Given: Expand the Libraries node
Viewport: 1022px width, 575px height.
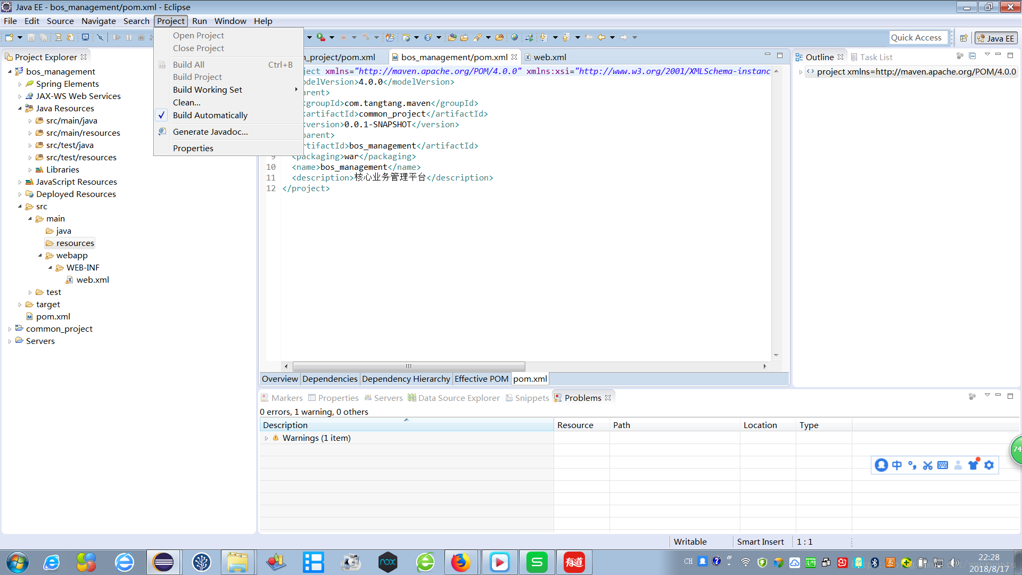Looking at the screenshot, I should click(x=30, y=169).
